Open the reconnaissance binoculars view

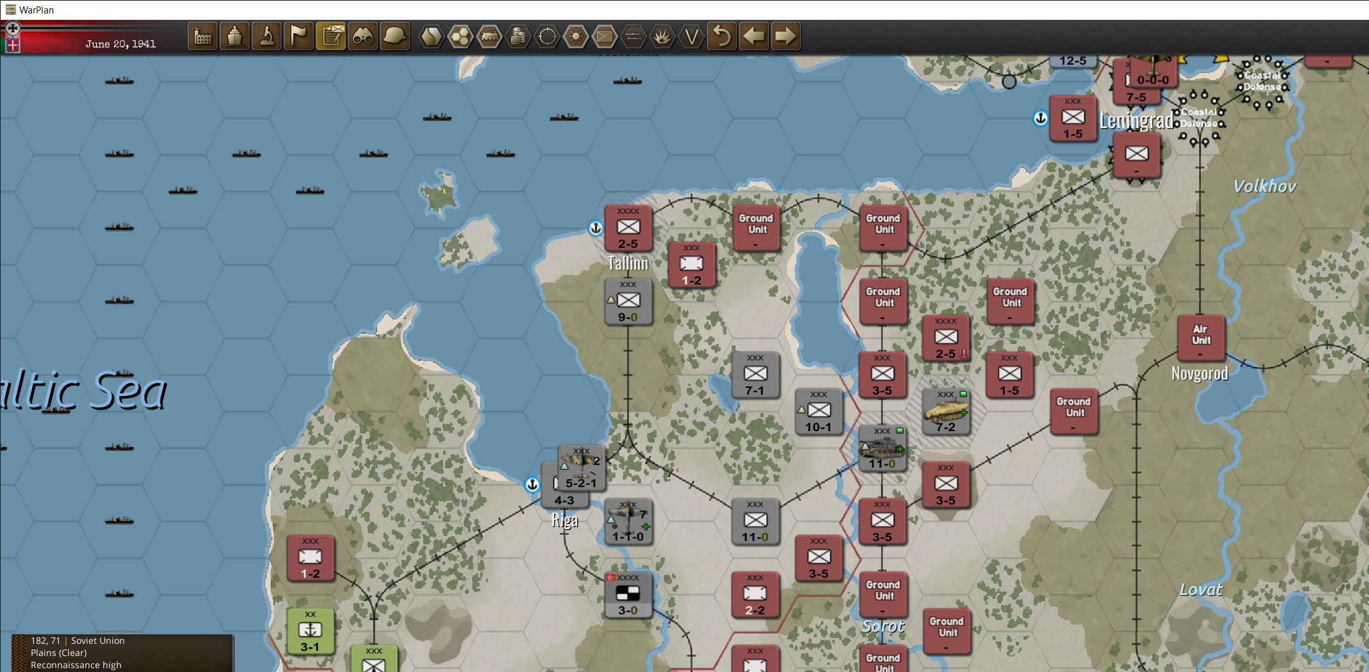pyautogui.click(x=363, y=37)
